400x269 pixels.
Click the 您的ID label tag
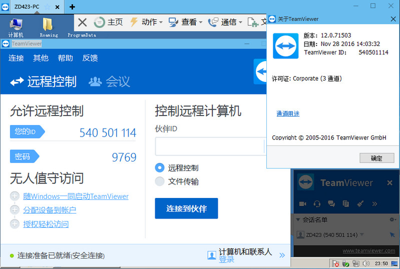point(28,131)
